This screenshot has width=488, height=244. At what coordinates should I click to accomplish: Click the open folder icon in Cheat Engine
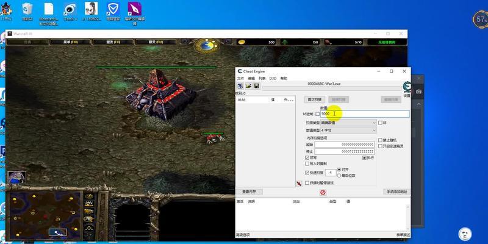click(248, 86)
